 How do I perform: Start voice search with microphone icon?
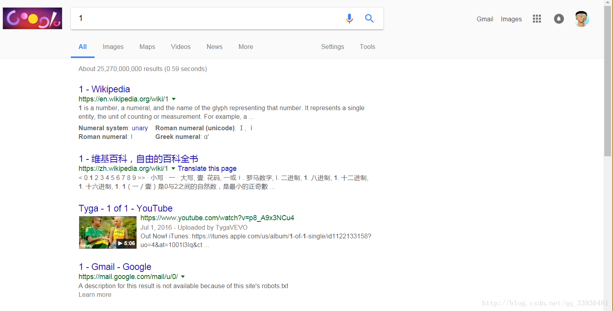(x=349, y=18)
